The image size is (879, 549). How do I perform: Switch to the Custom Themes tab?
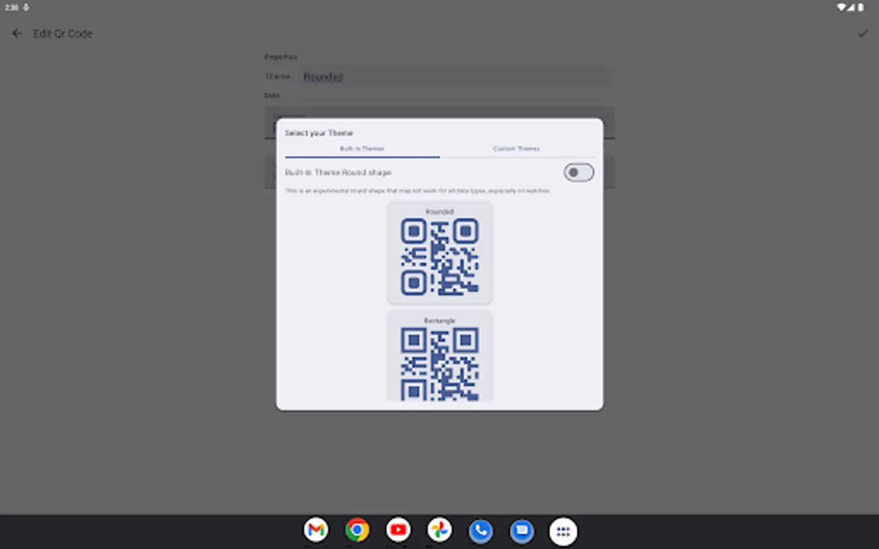click(x=516, y=149)
